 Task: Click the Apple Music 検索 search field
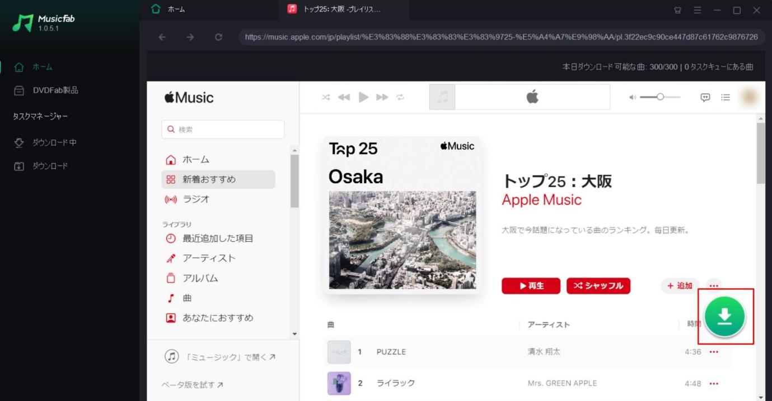tap(223, 130)
